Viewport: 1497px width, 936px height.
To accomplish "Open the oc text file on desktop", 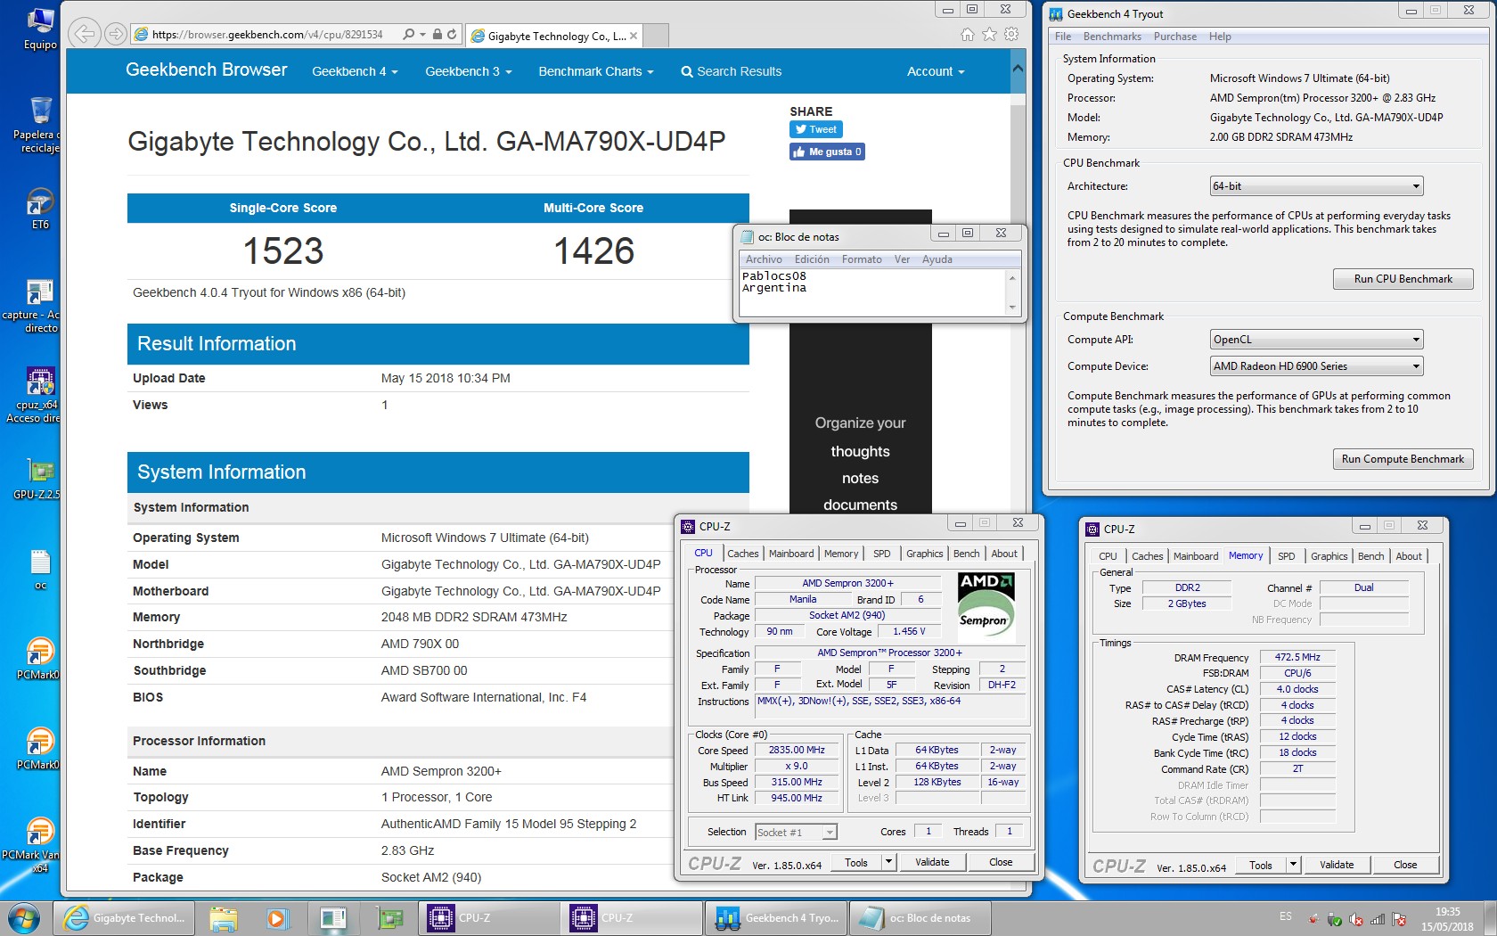I will [40, 570].
